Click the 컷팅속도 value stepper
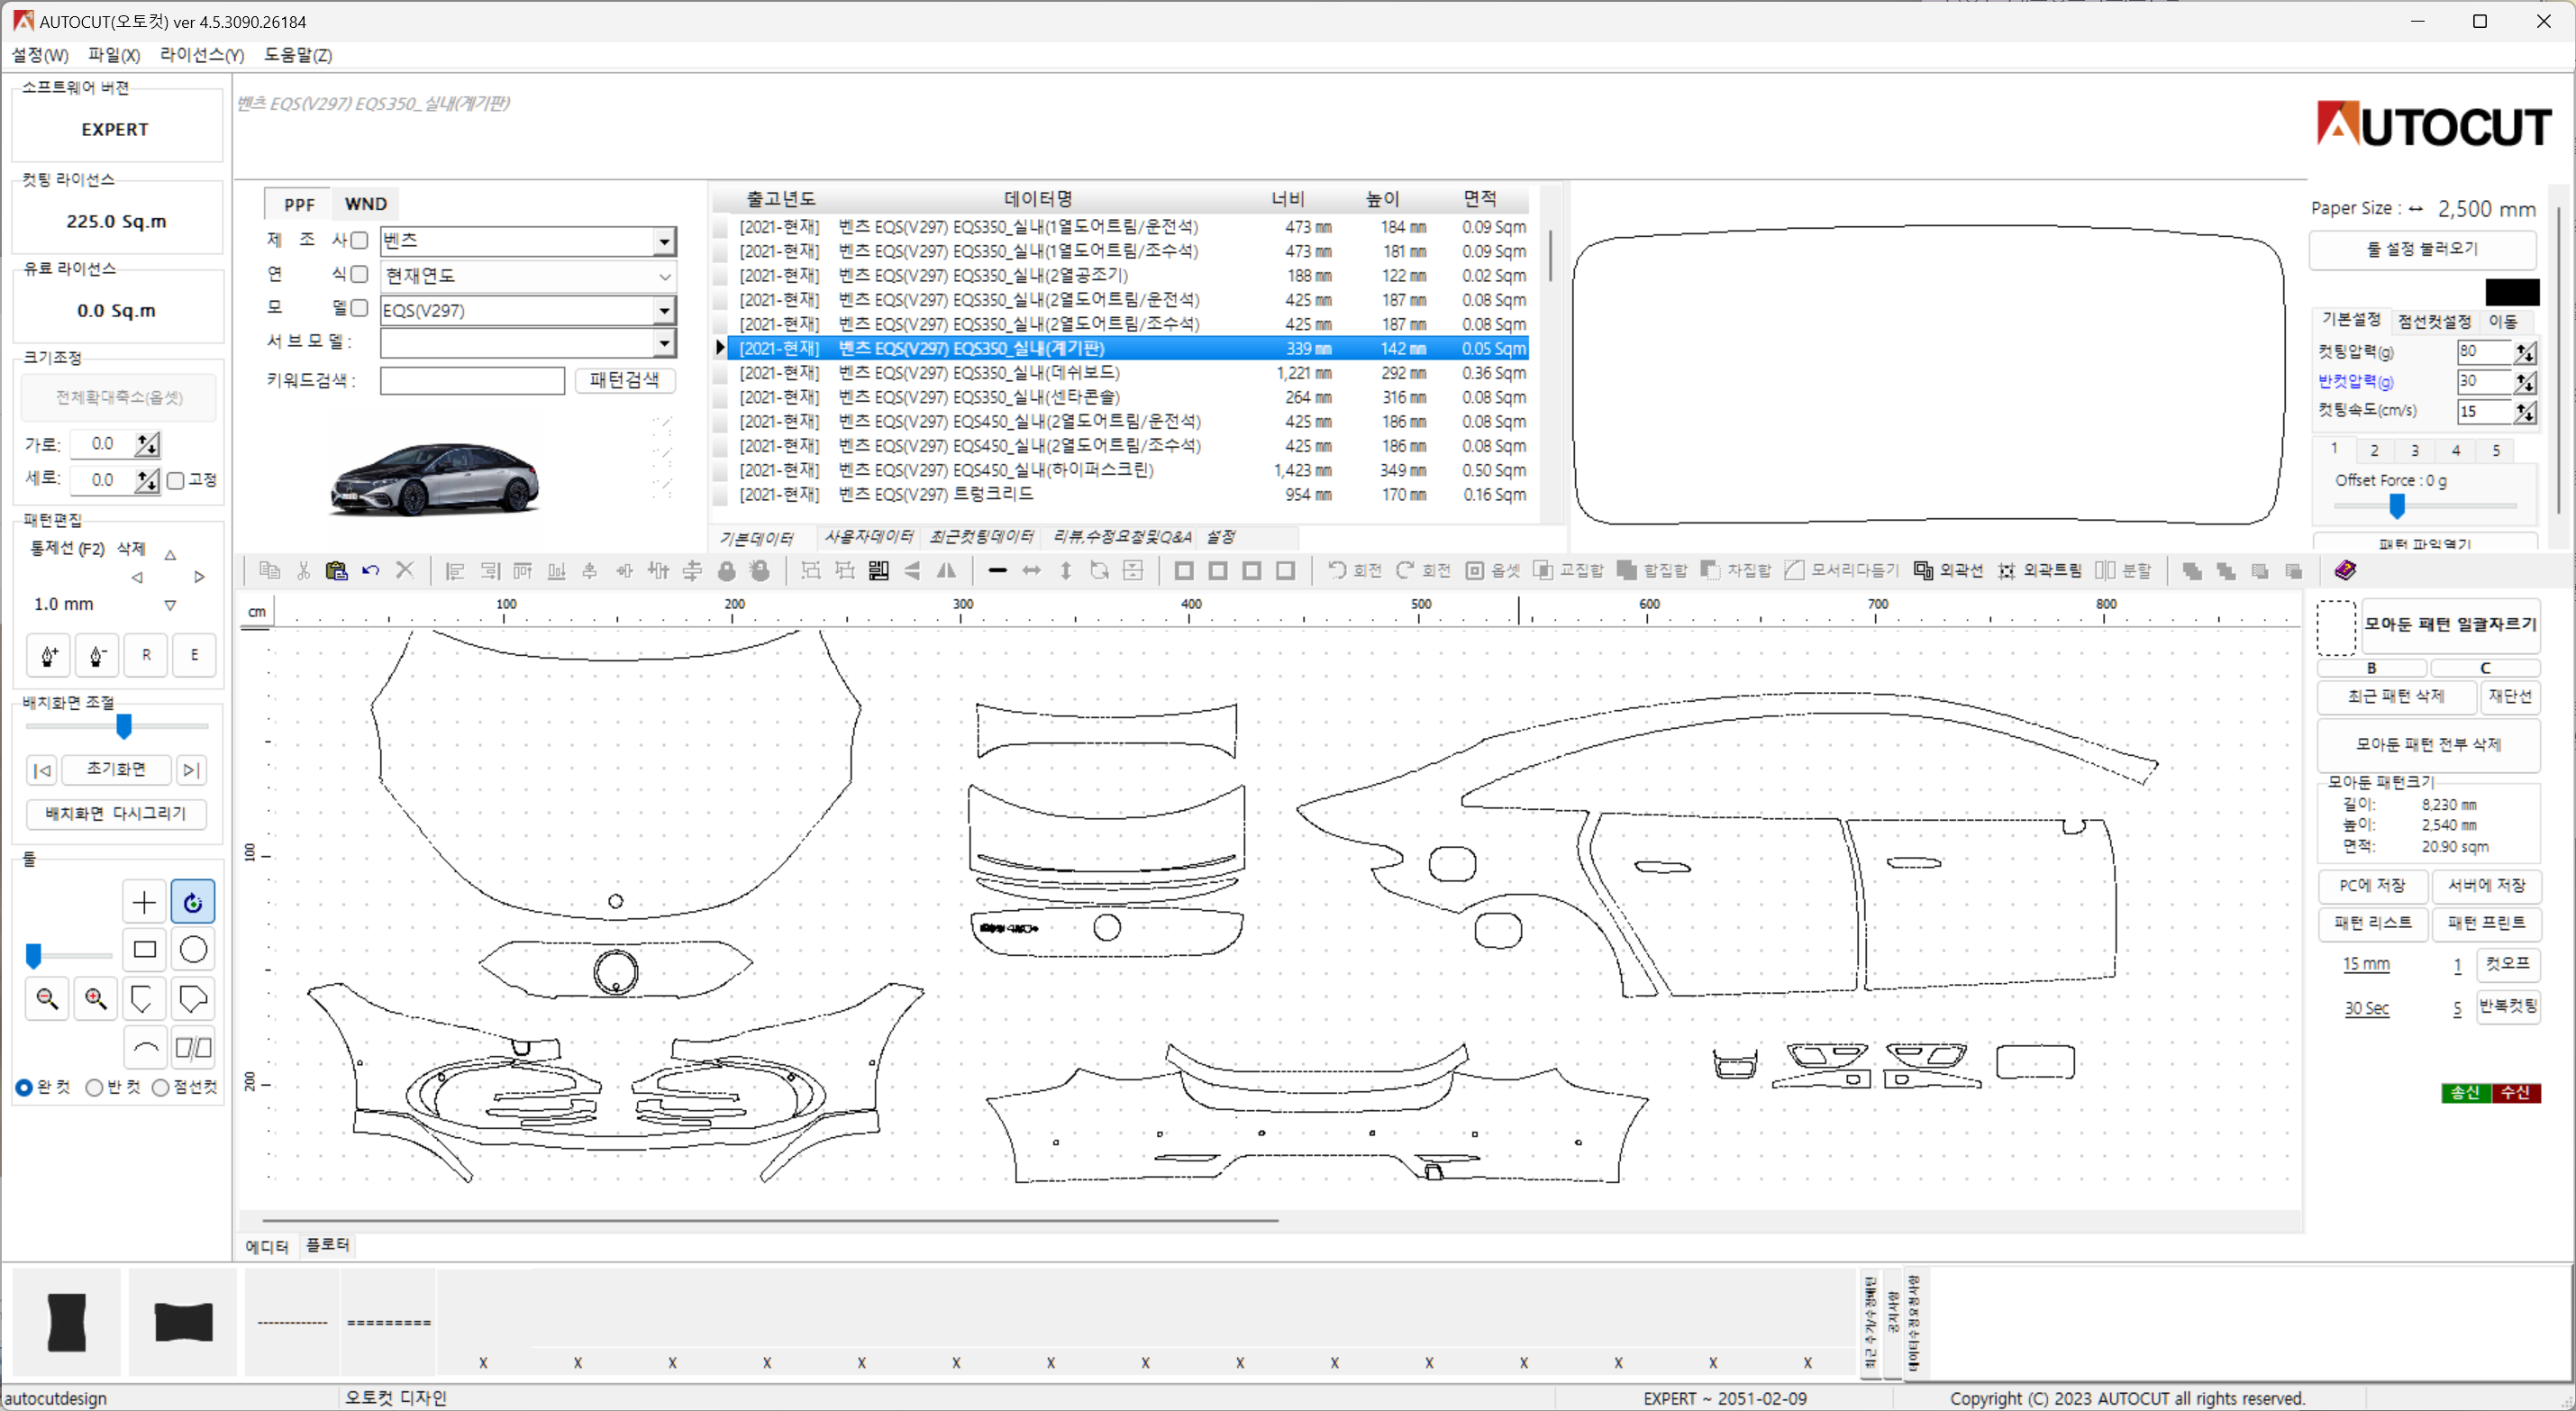2576x1411 pixels. click(2526, 411)
